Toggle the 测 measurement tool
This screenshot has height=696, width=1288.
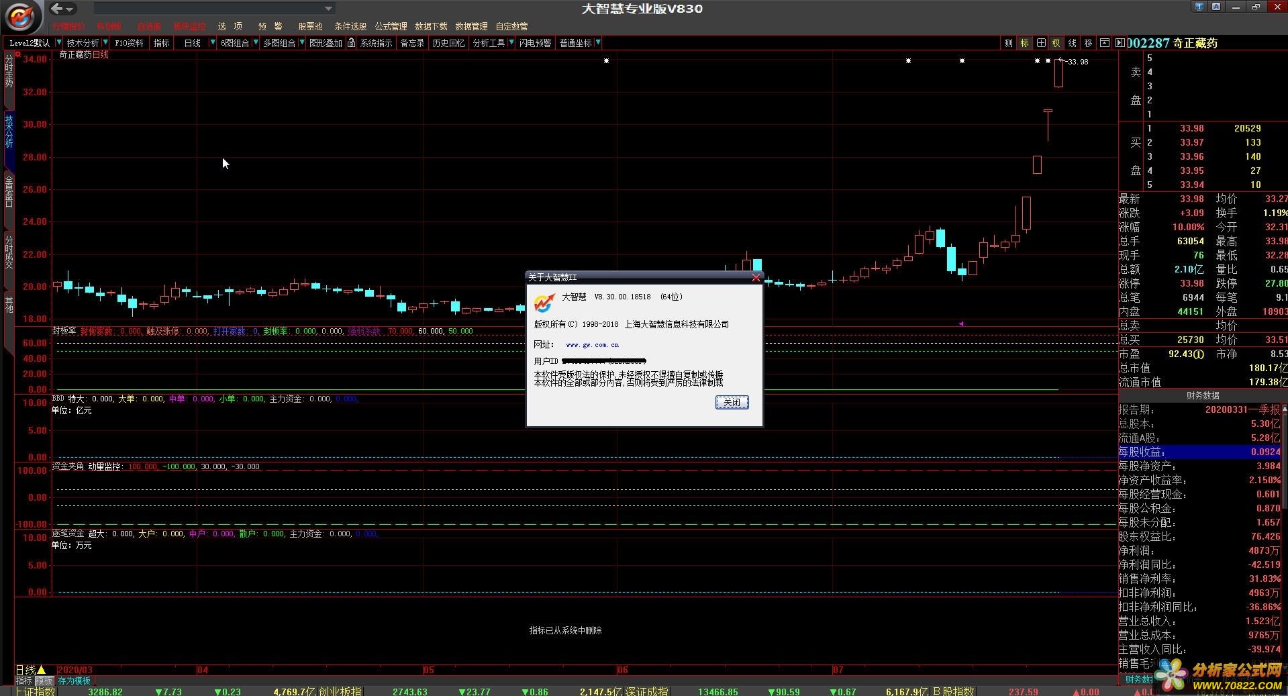pos(1008,43)
